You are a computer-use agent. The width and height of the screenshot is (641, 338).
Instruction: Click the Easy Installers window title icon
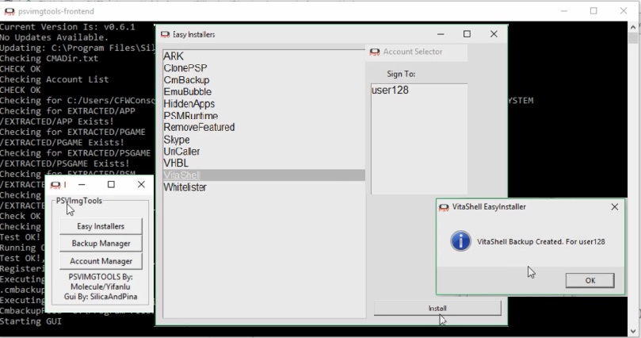[165, 35]
